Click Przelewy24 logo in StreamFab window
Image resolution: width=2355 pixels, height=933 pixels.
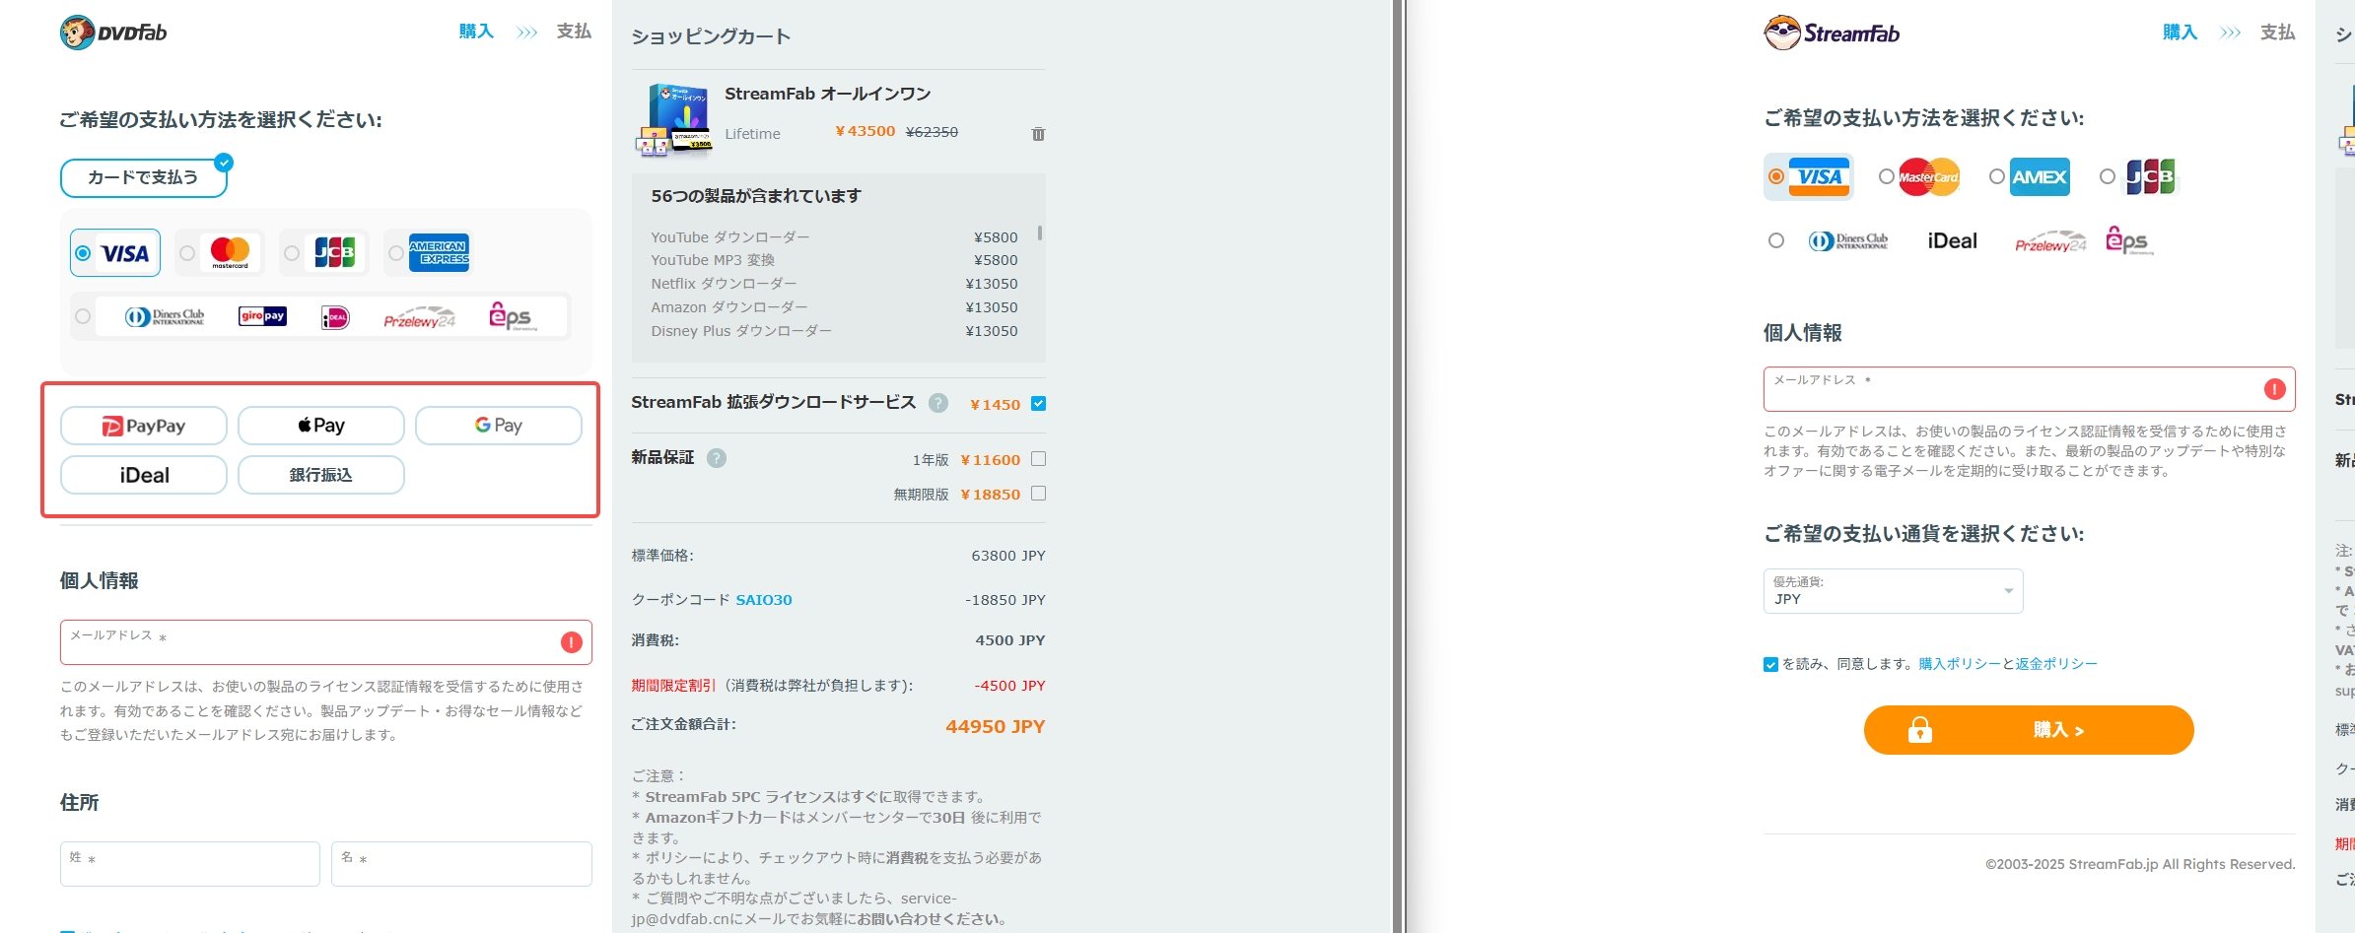point(2050,242)
